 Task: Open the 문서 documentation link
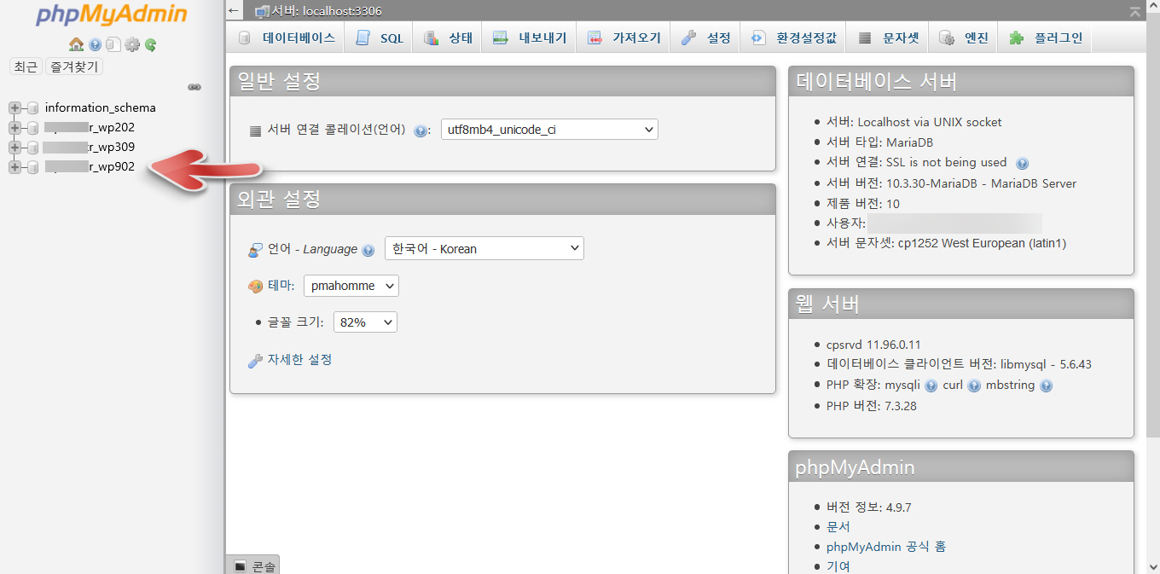pos(838,527)
